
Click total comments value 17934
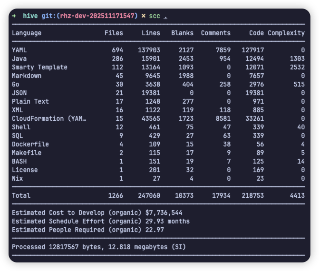point(222,195)
